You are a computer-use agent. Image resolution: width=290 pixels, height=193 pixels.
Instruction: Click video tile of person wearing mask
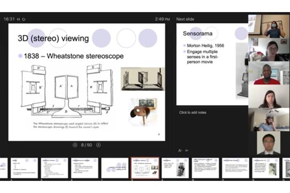(x=269, y=27)
